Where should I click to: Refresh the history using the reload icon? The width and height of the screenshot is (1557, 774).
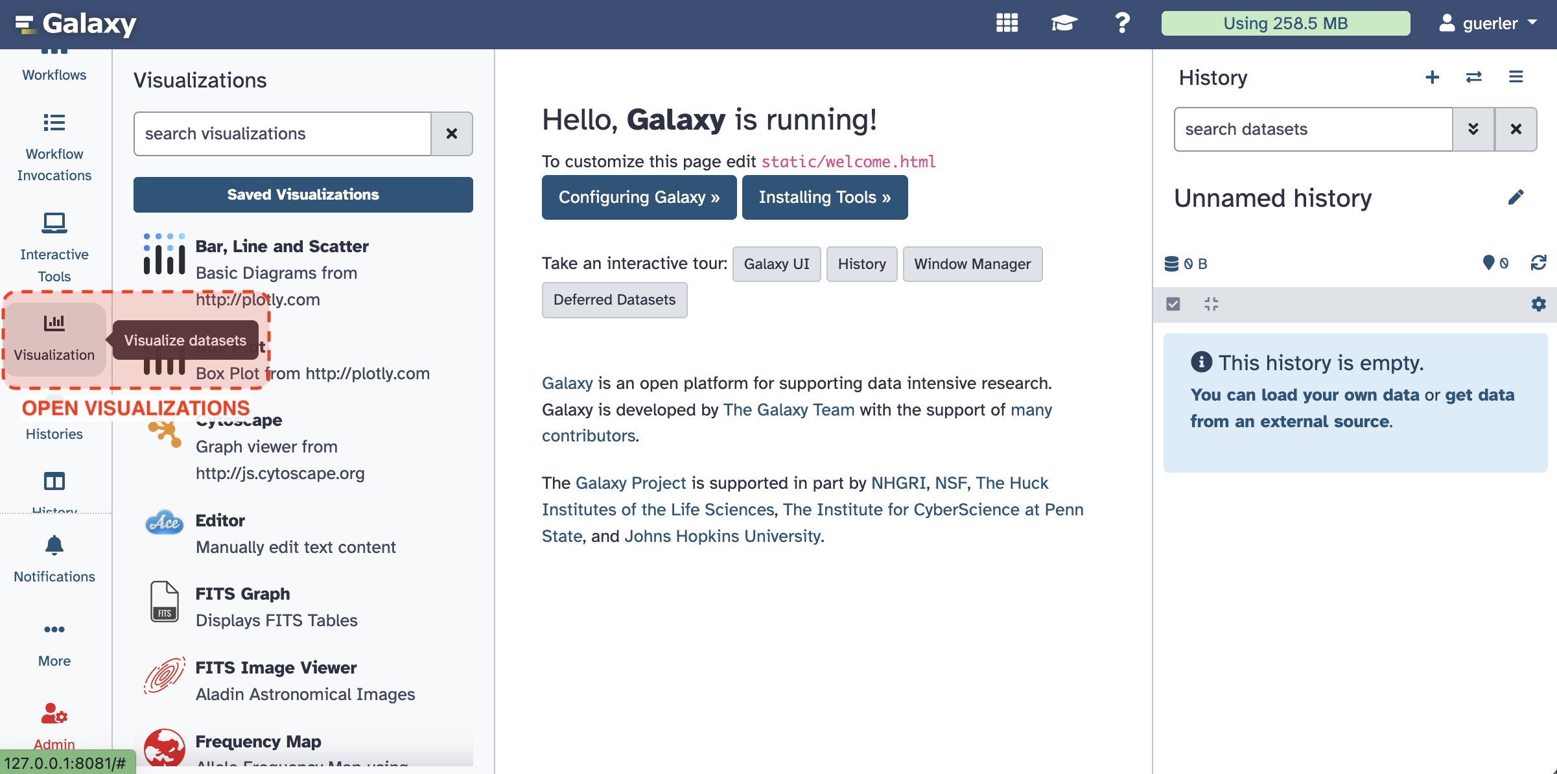1538,263
